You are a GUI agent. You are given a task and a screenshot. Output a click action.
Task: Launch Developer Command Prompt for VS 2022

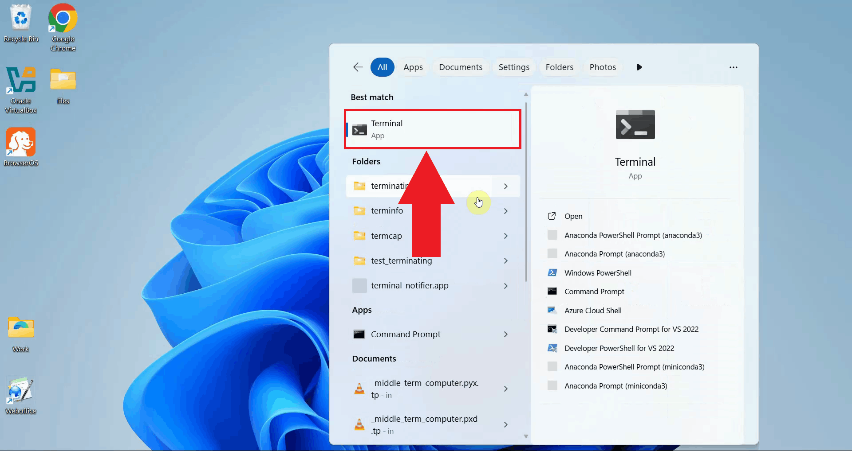pyautogui.click(x=631, y=329)
